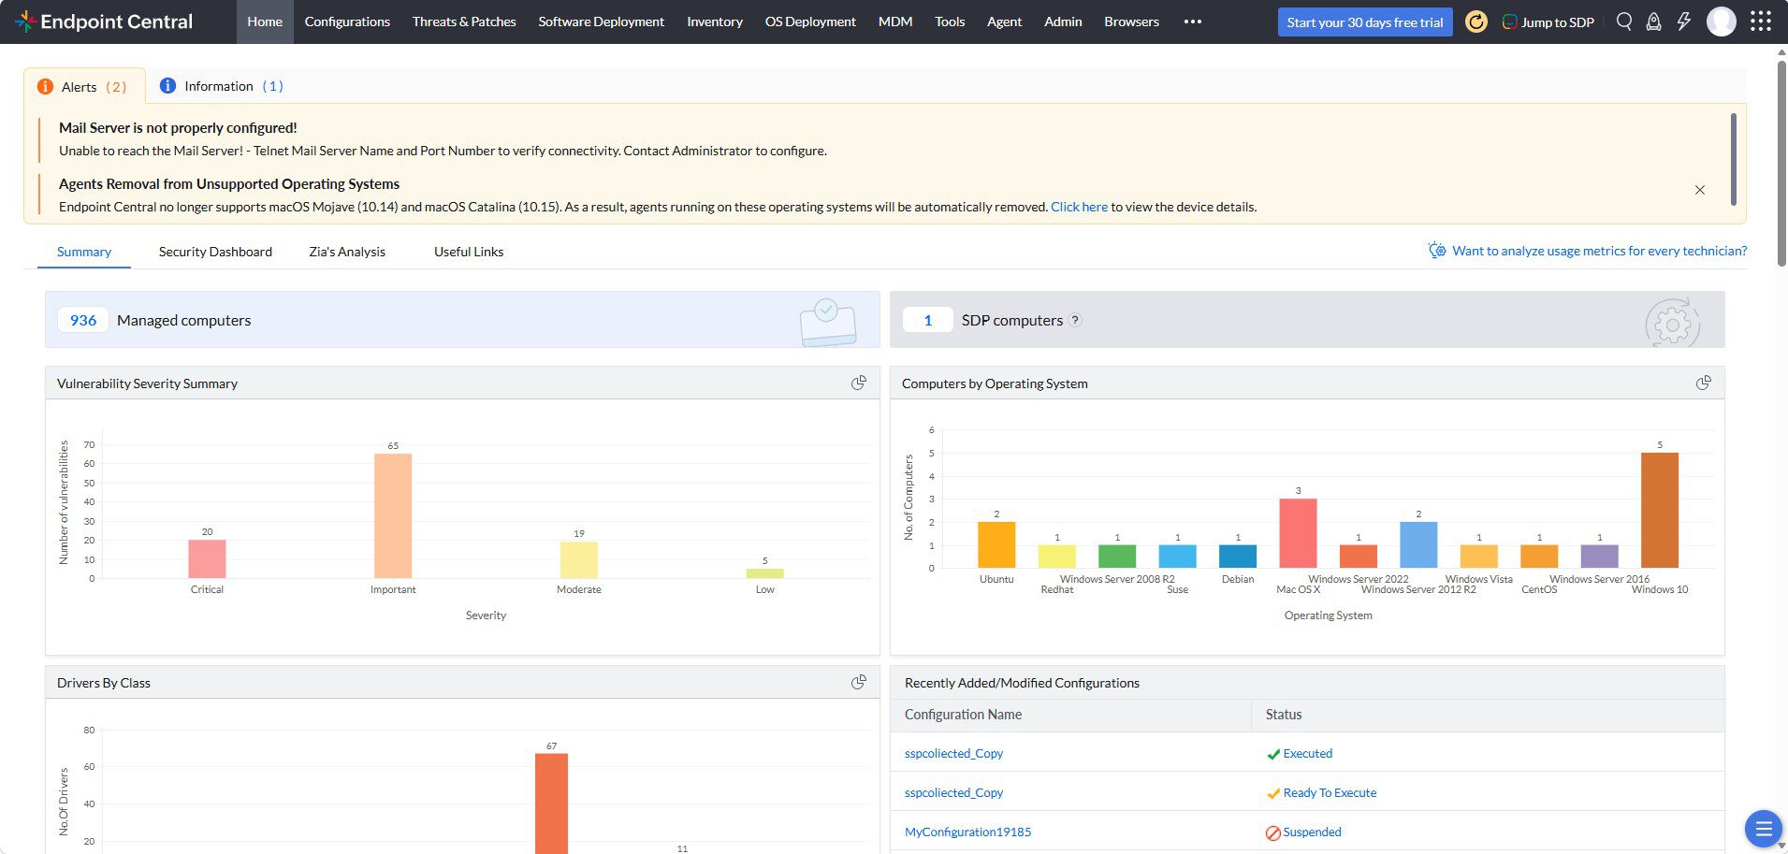Select the Moderate severity bar

(x=579, y=560)
